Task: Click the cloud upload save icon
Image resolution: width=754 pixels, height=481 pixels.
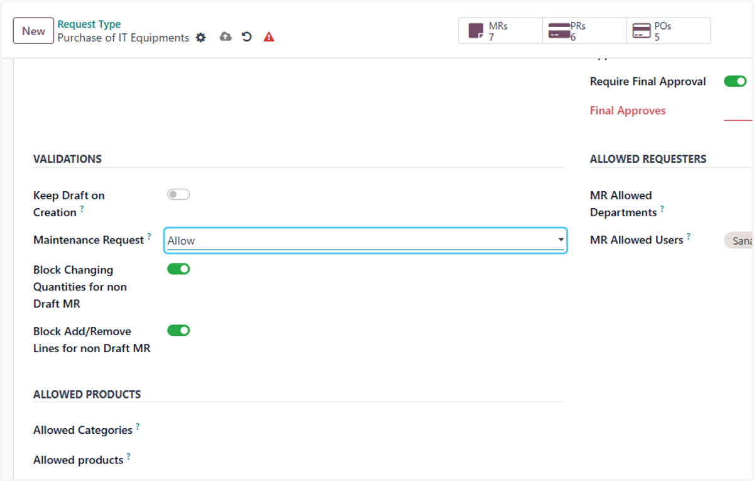Action: pyautogui.click(x=226, y=37)
